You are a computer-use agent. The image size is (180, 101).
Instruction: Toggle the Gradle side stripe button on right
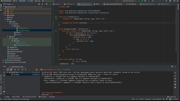point(178,7)
